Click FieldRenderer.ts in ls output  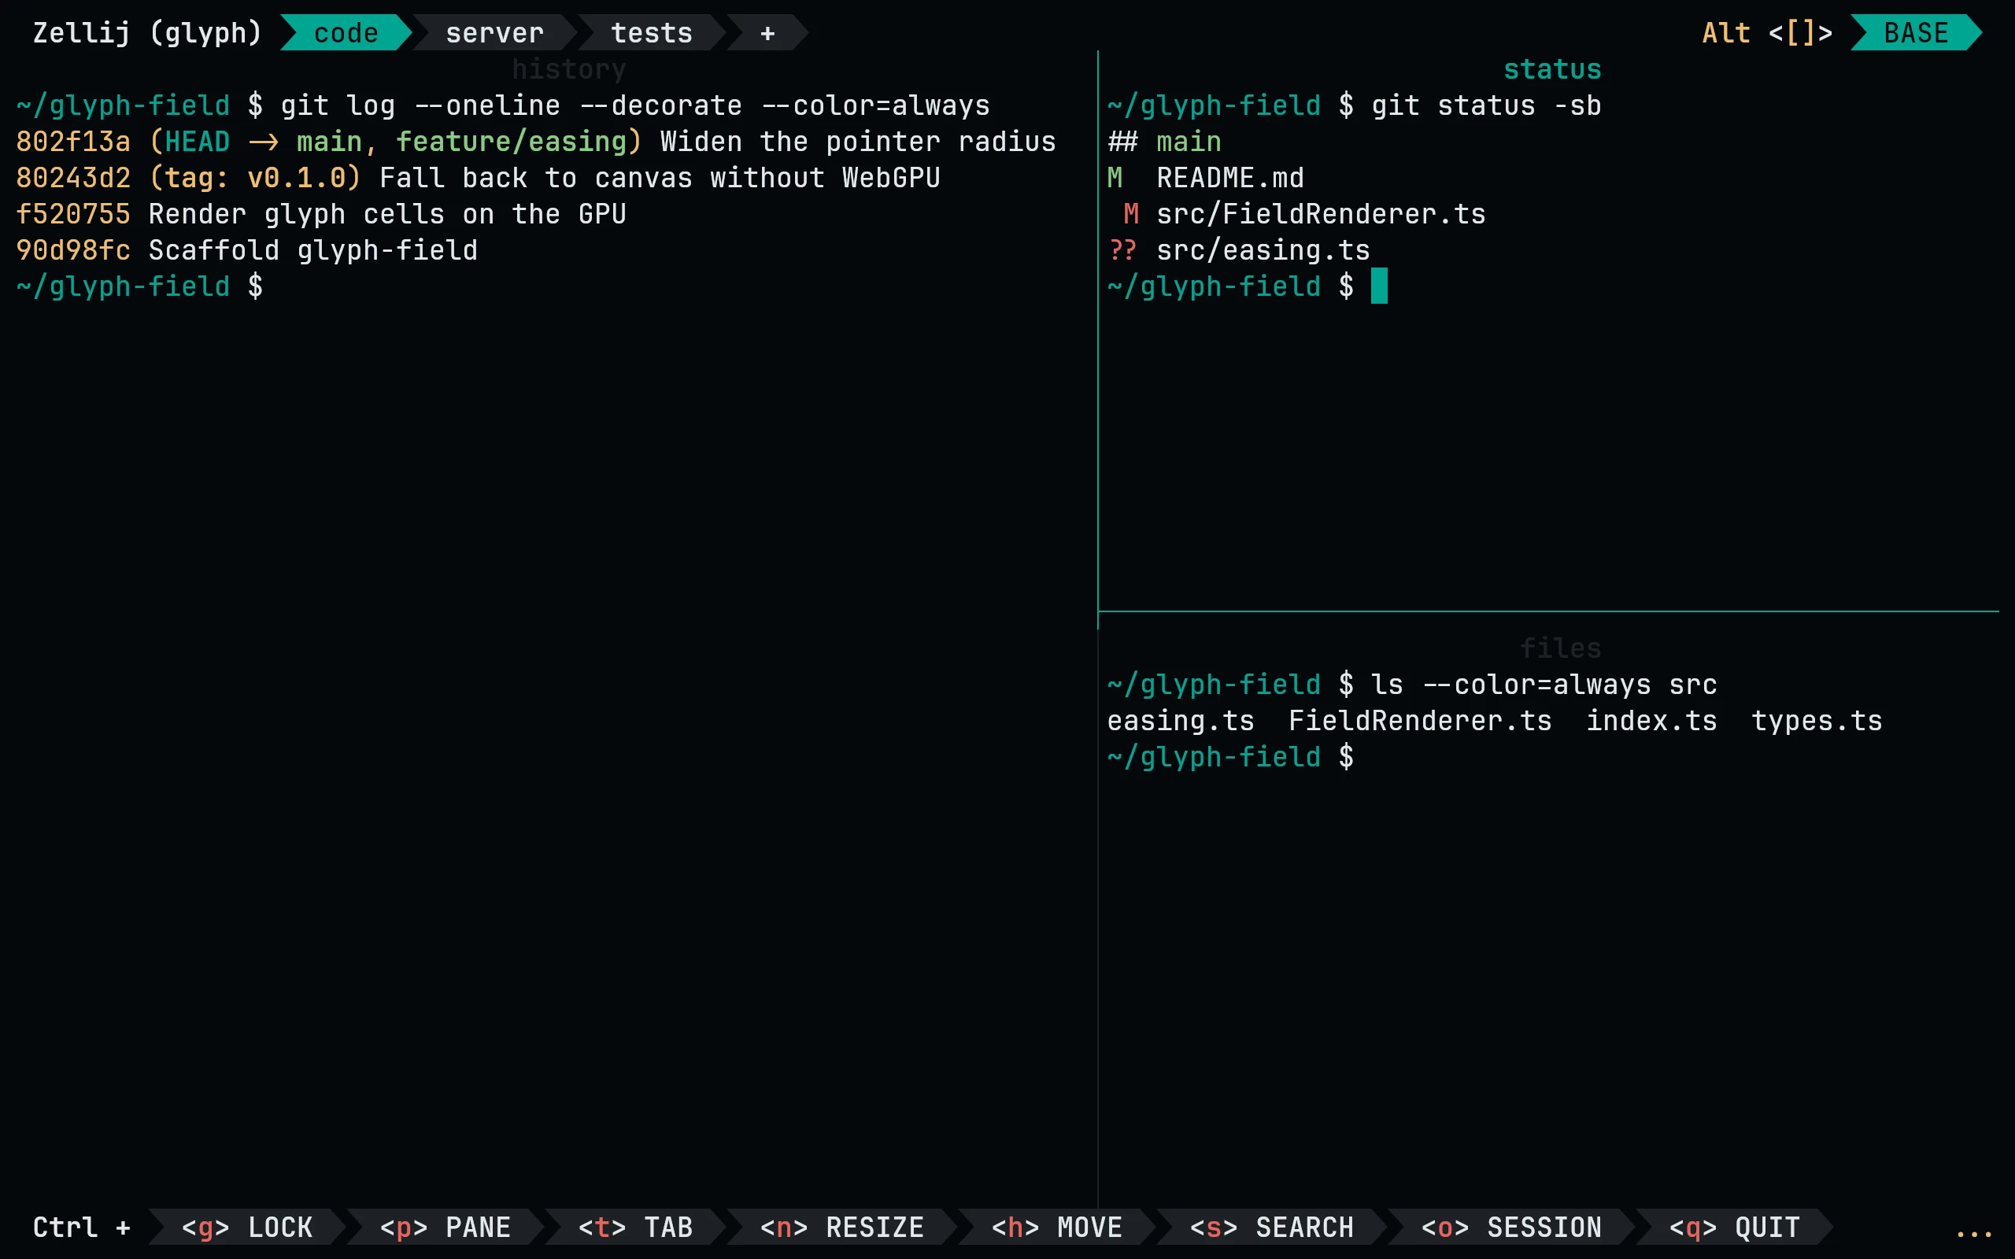click(1420, 720)
